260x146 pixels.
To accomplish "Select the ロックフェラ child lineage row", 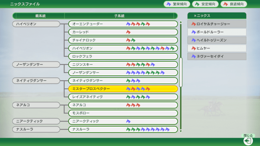I will point(123,56).
